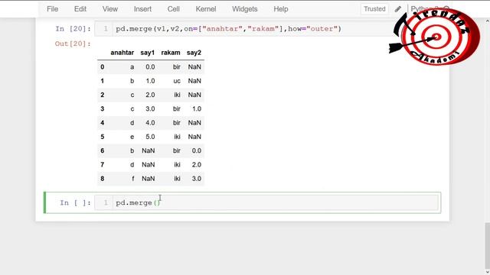
Task: Click row index 3 in output table
Action: 102,108
